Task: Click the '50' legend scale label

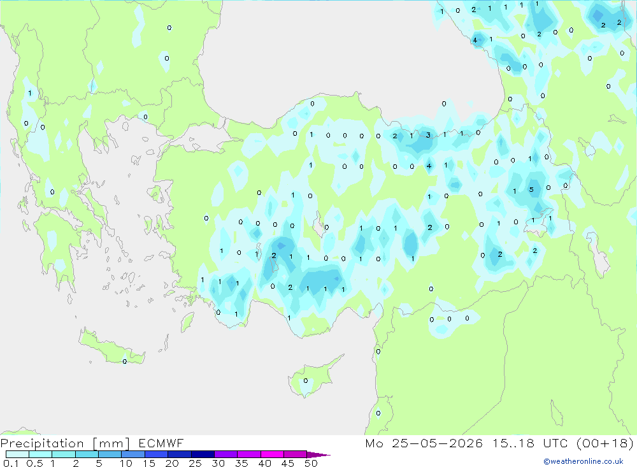Action: coord(311,463)
